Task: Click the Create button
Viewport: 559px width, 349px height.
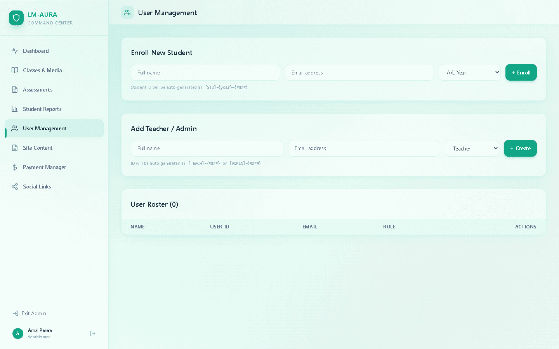Action: click(x=520, y=149)
